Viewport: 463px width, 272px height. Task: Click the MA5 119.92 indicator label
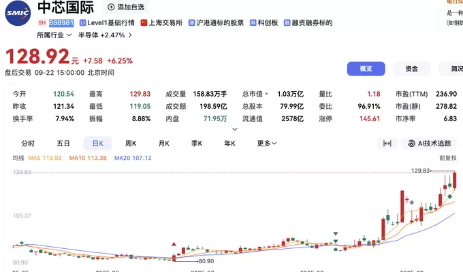(x=45, y=158)
